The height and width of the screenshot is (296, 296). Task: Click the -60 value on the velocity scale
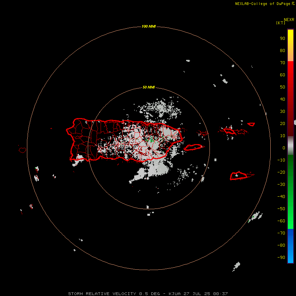(281, 221)
